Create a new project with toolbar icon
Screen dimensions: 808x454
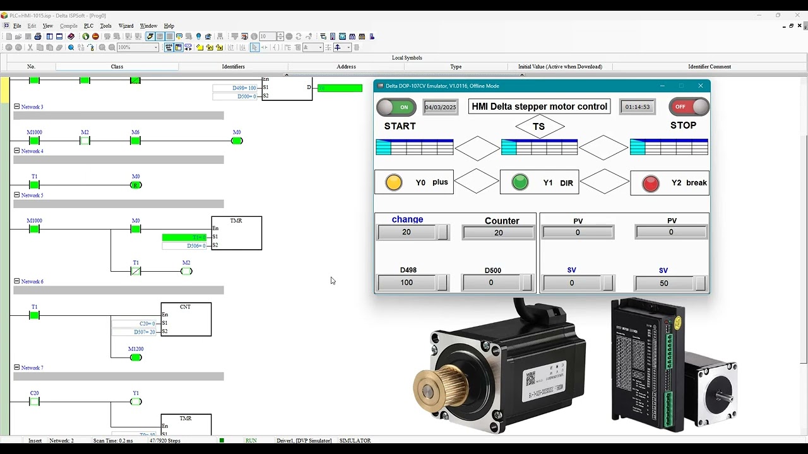(9, 37)
